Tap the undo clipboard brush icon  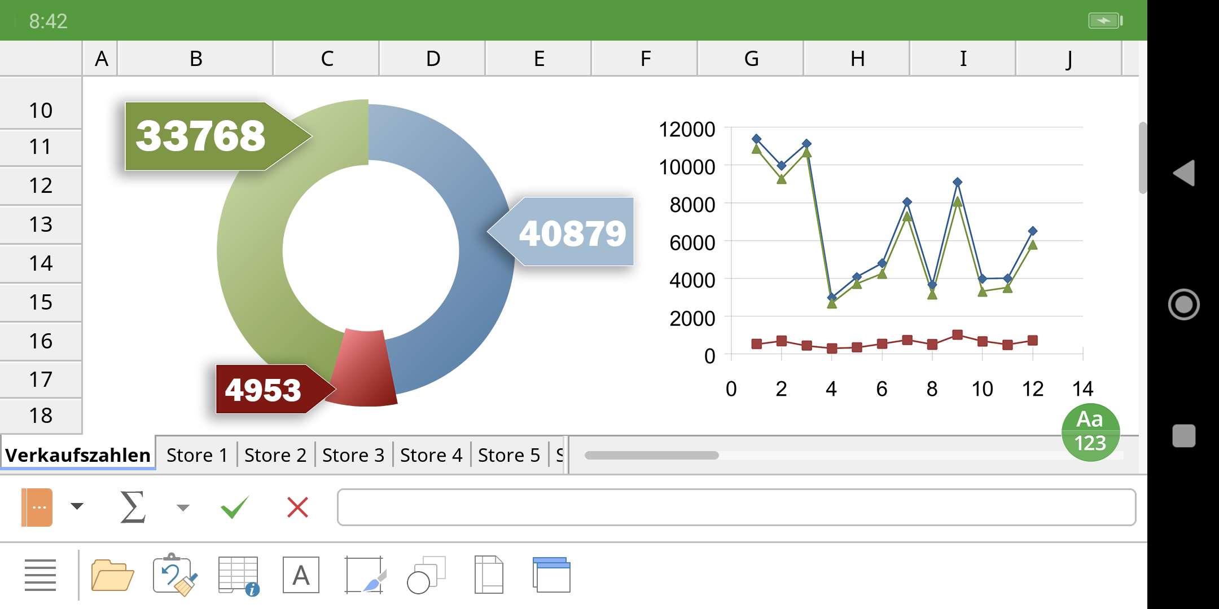tap(175, 575)
